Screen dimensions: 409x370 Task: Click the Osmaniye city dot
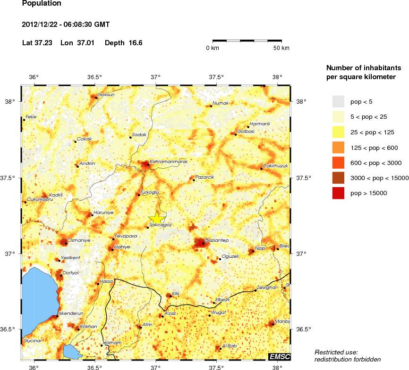coord(66,243)
